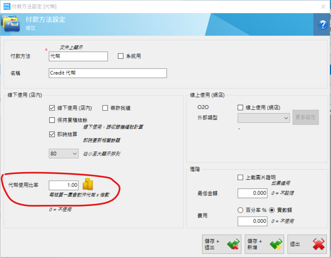
Task: Enable the 容許找續 checkbox
Action: coord(105,108)
